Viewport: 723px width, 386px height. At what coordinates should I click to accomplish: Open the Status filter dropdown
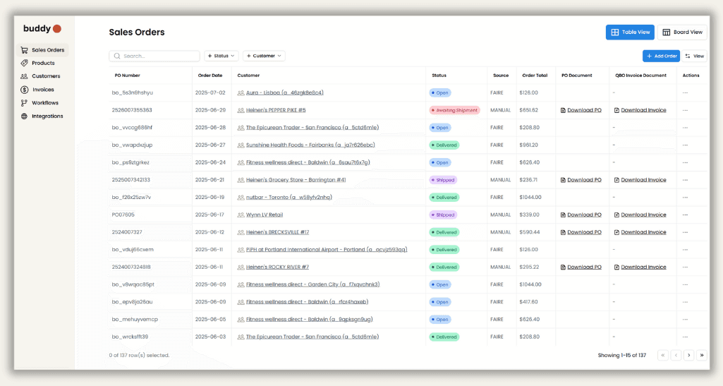[221, 56]
